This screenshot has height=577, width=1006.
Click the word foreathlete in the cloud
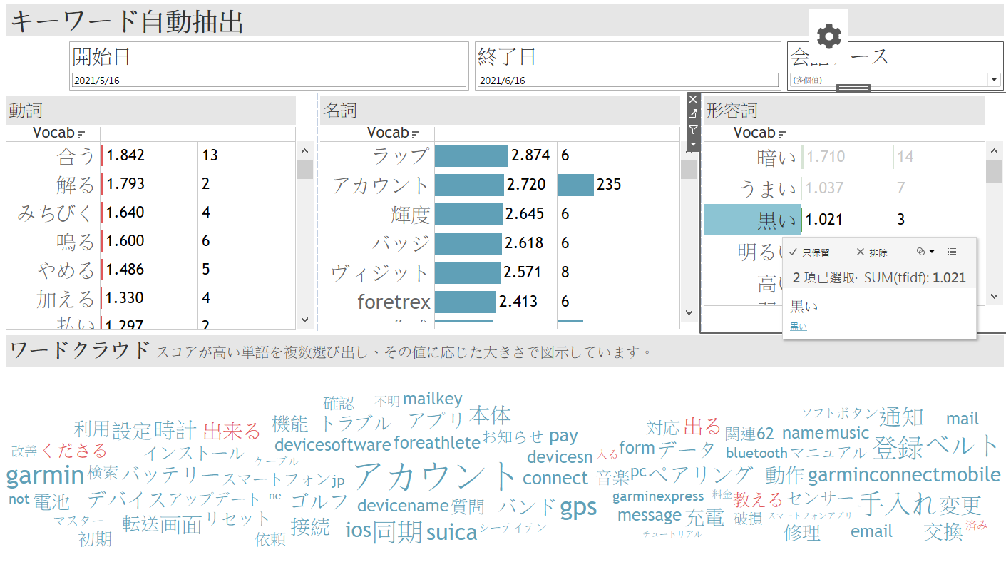click(436, 443)
